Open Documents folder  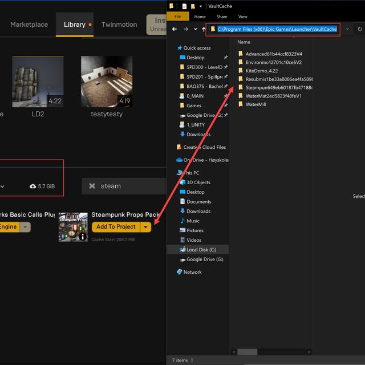[199, 201]
